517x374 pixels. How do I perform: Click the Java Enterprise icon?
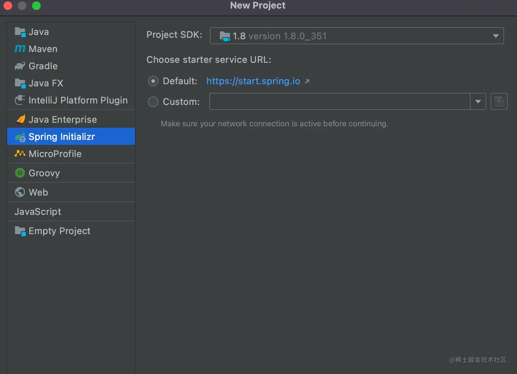tap(21, 119)
